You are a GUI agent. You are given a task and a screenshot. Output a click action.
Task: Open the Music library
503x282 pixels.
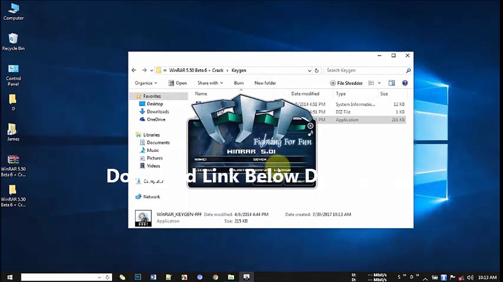[149, 150]
